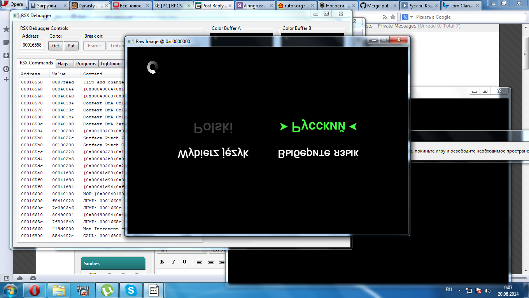
Task: Click the align left icon in editor
Action: [x=200, y=262]
